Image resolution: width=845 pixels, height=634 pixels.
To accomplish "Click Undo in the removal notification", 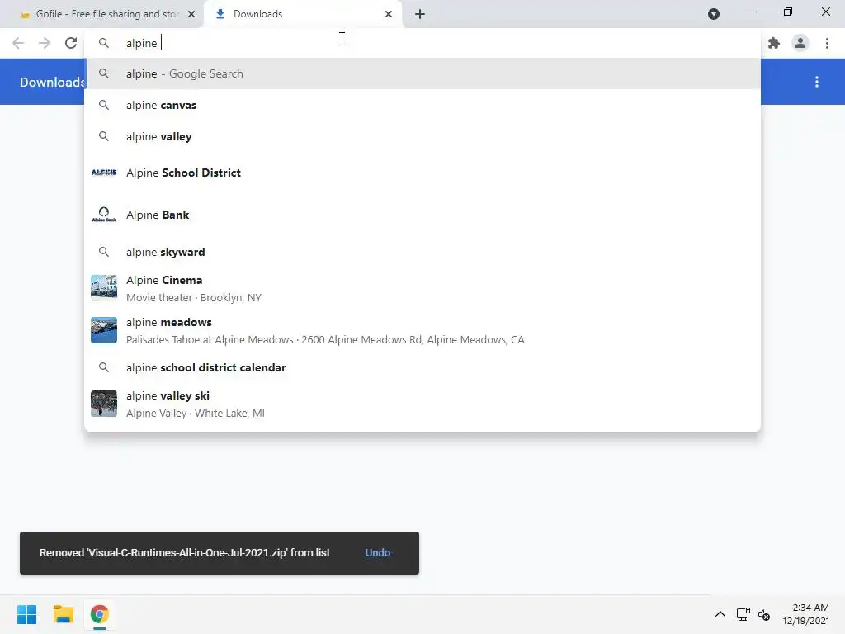I will click(378, 552).
